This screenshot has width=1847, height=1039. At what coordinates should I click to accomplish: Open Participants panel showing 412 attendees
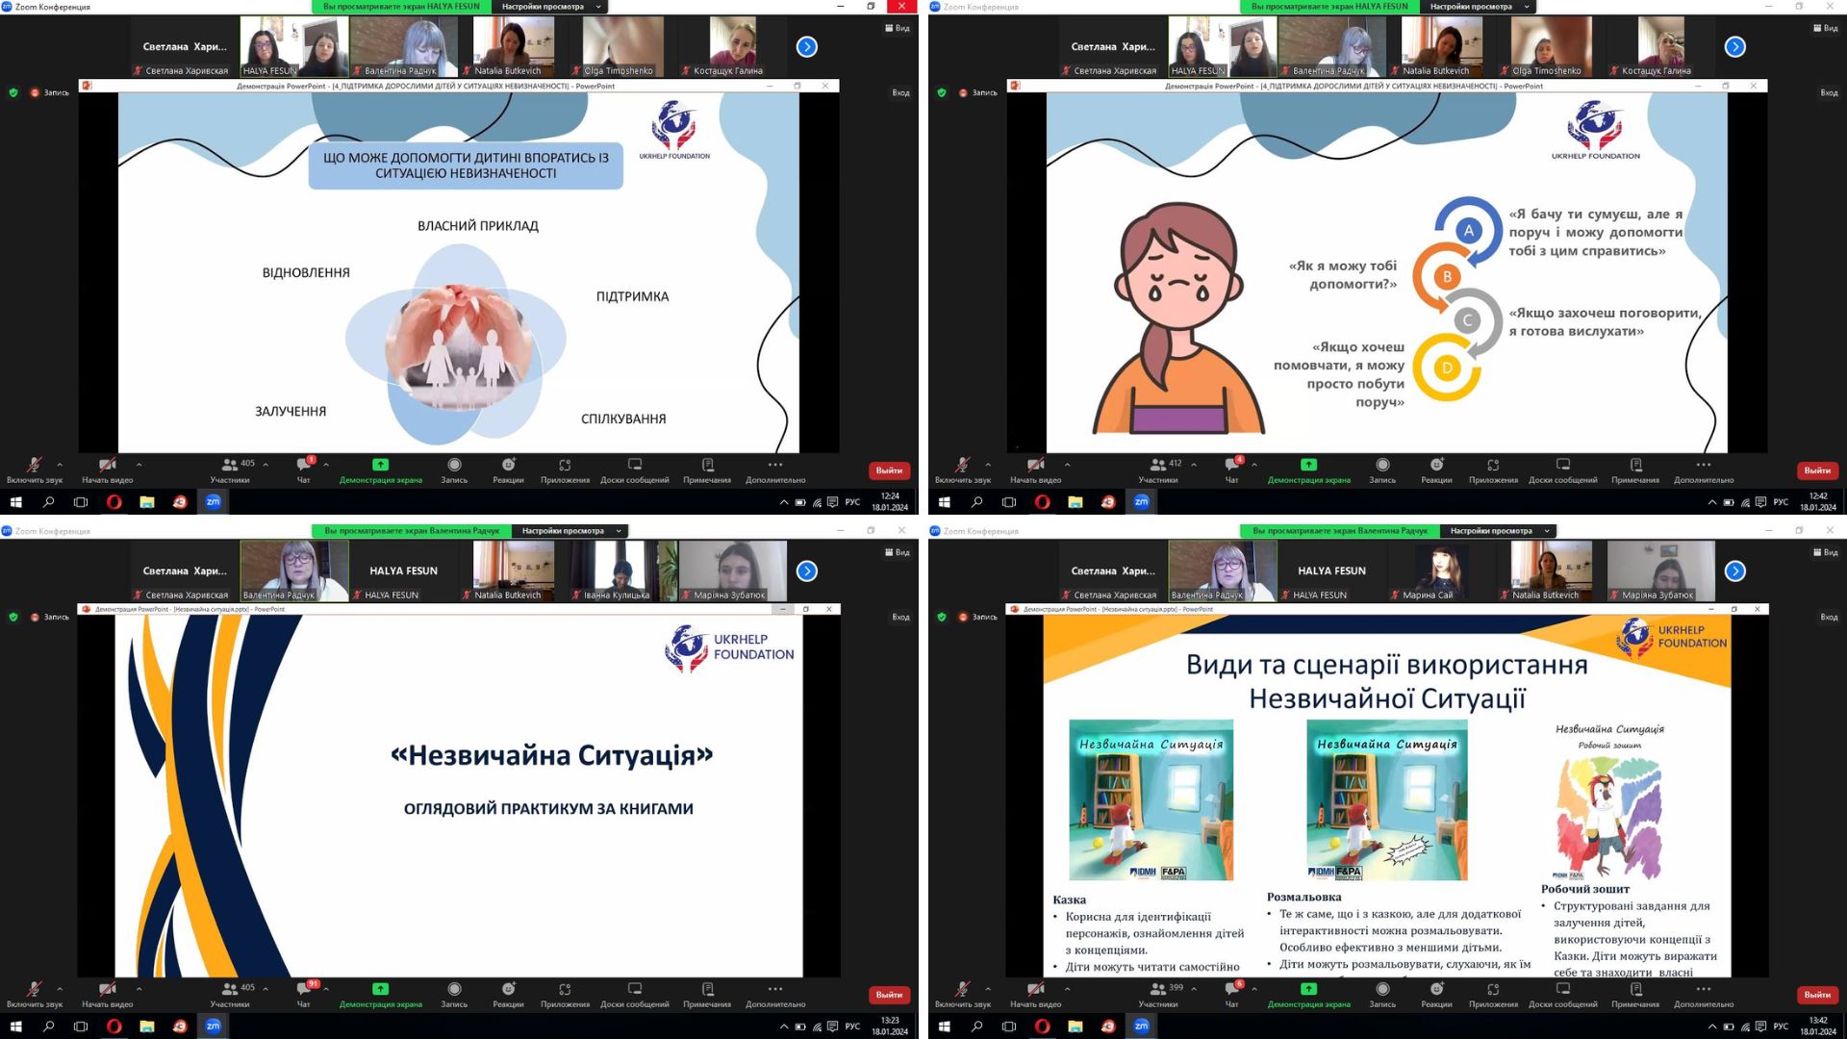[1158, 469]
